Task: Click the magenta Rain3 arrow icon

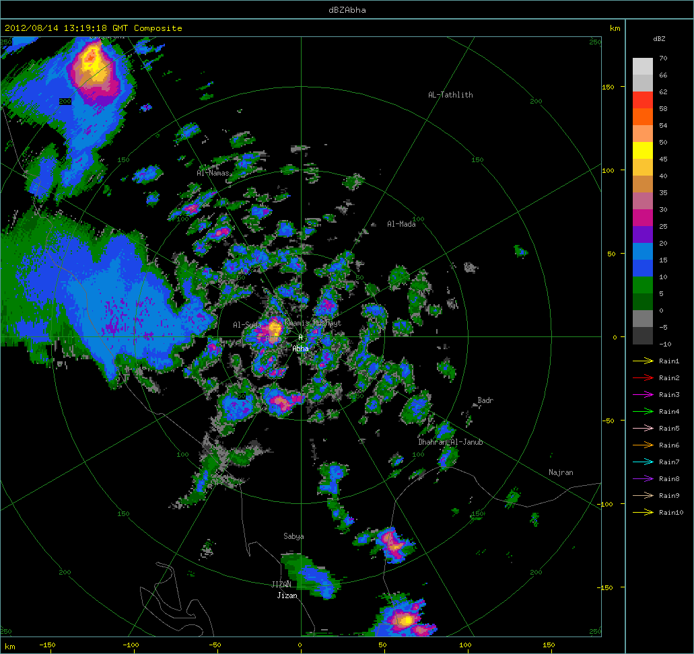Action: tap(643, 395)
